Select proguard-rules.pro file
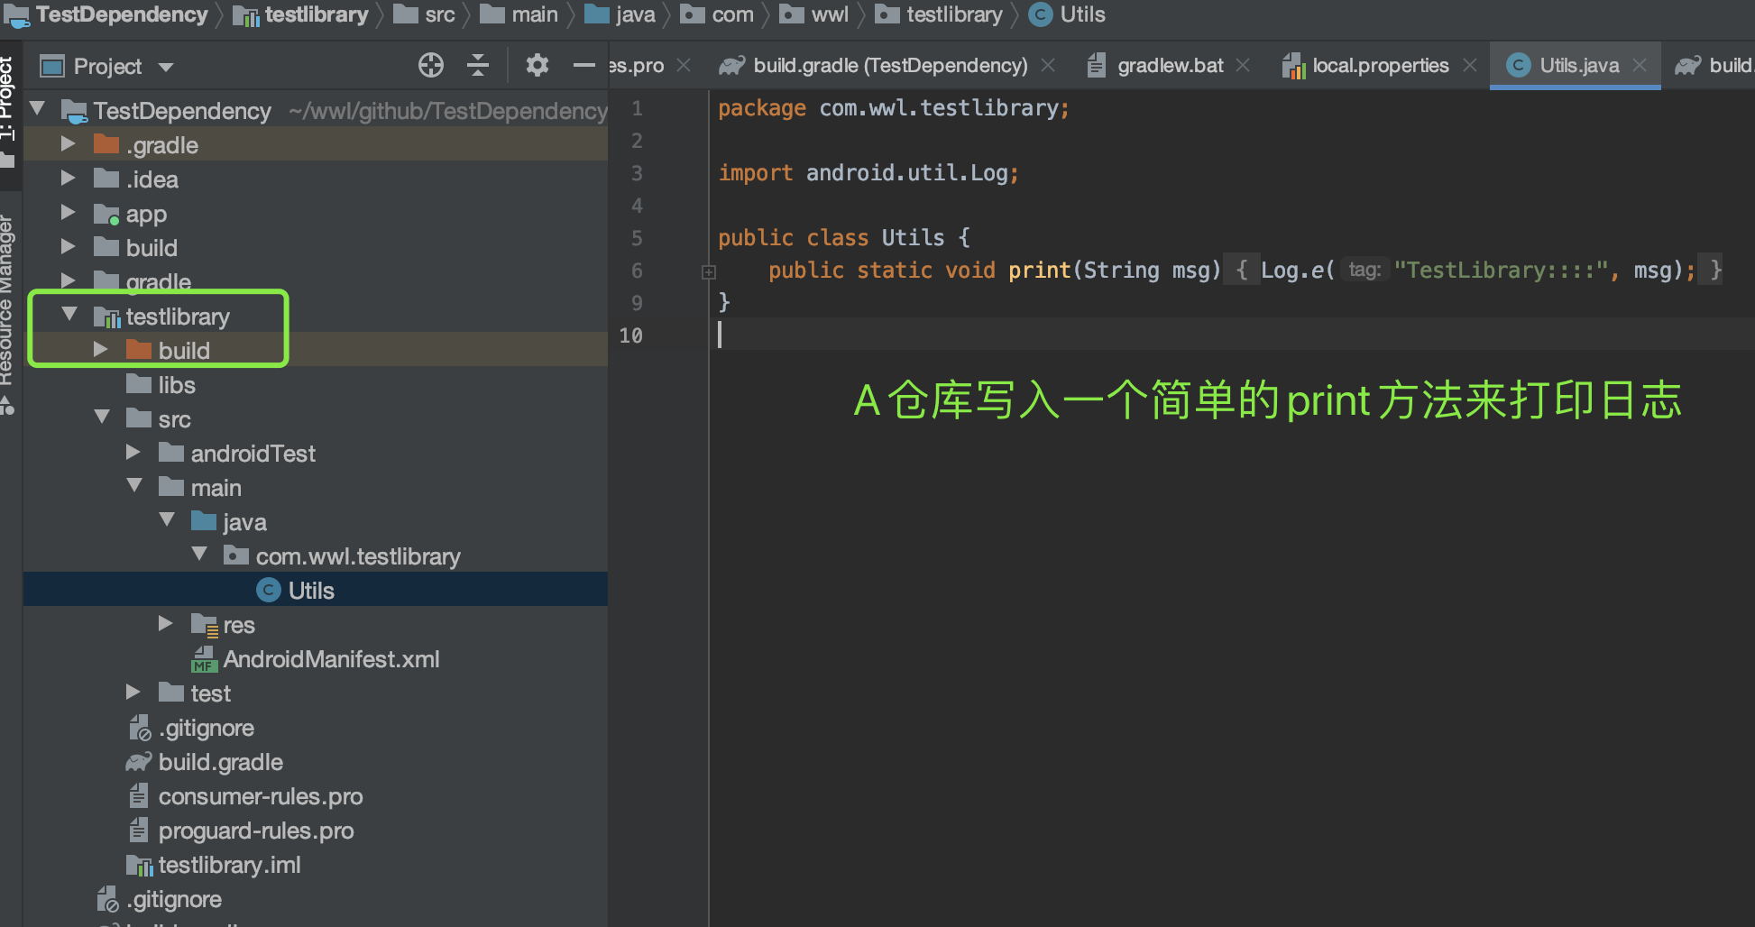 256,831
